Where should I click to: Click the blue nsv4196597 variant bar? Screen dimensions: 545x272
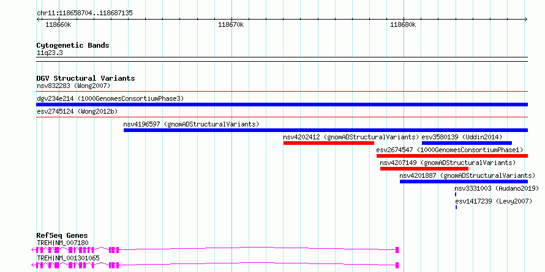(x=326, y=130)
